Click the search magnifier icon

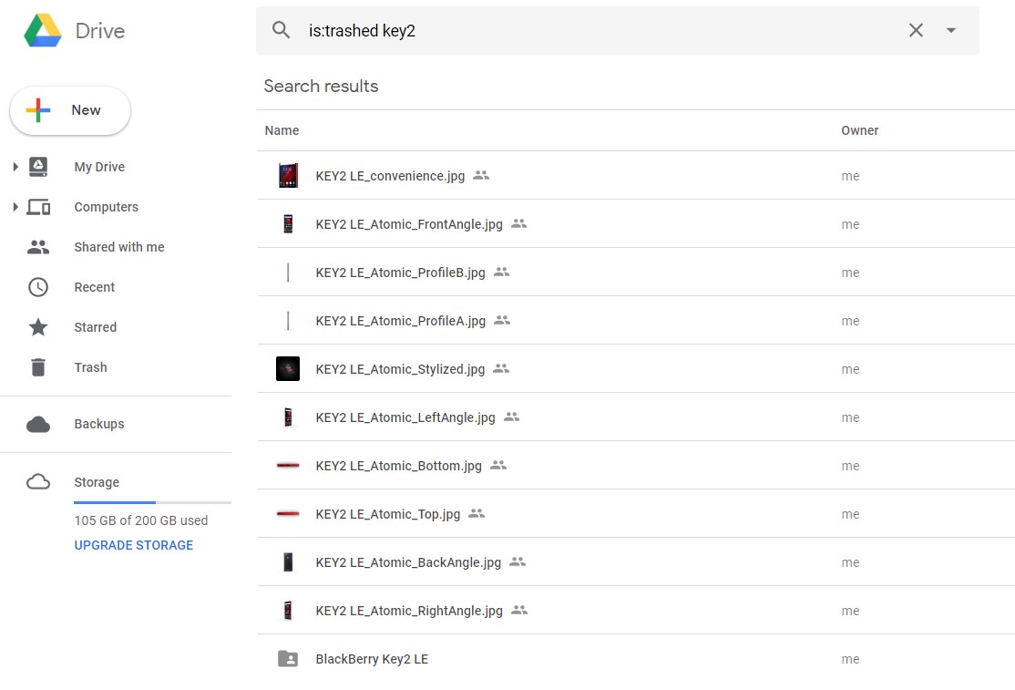click(282, 30)
